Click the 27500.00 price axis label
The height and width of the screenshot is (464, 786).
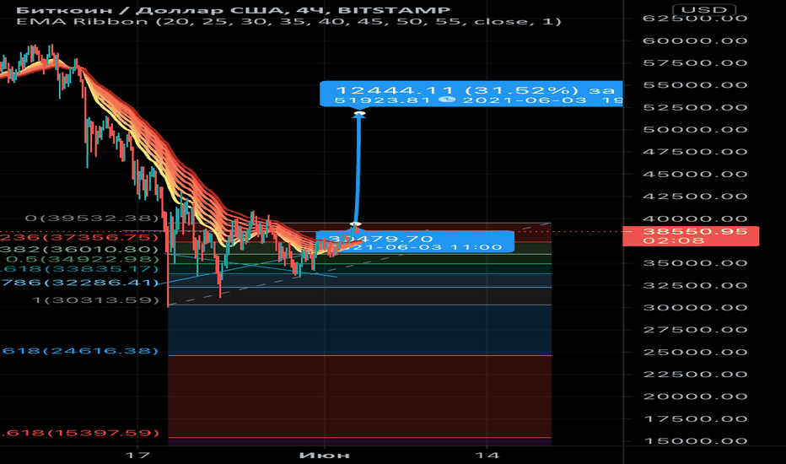click(695, 330)
